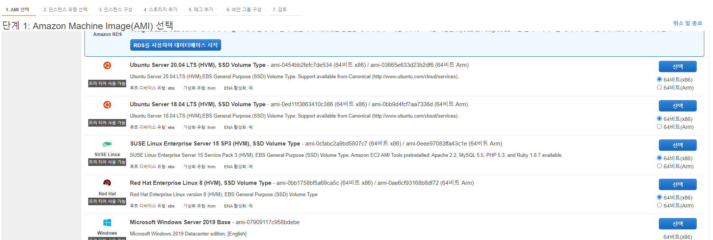
Task: Click 선택 button for Windows Server 2019
Action: 677,224
